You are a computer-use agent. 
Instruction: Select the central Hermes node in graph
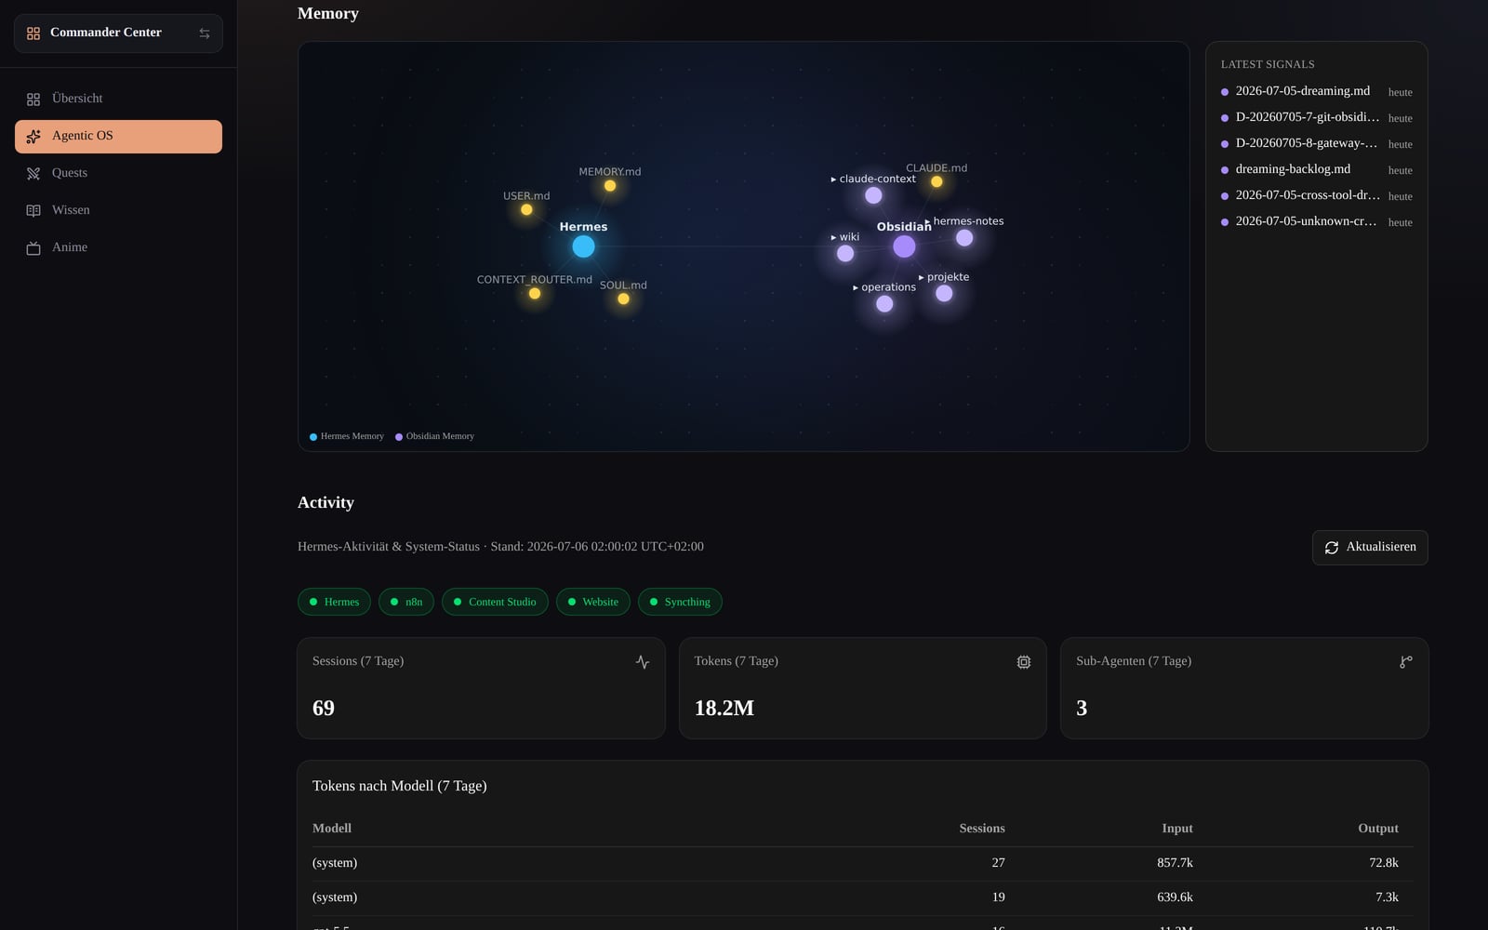pos(583,246)
